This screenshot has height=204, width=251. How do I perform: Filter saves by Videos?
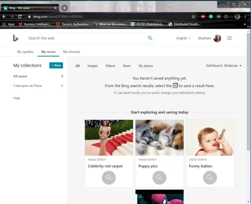(x=110, y=66)
